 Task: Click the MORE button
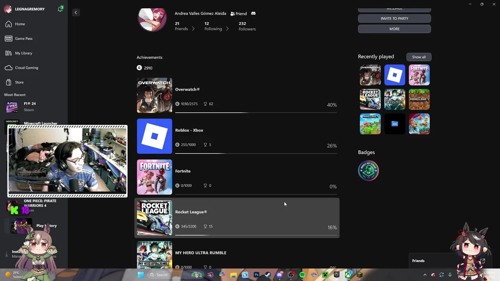(395, 29)
